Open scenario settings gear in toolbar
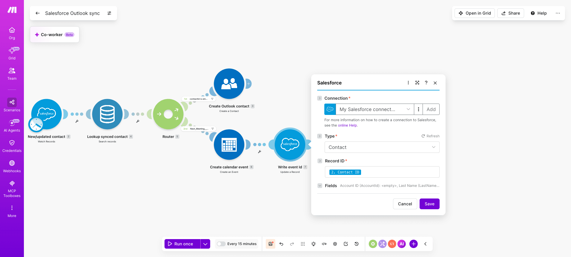This screenshot has height=257, width=571. (335, 244)
